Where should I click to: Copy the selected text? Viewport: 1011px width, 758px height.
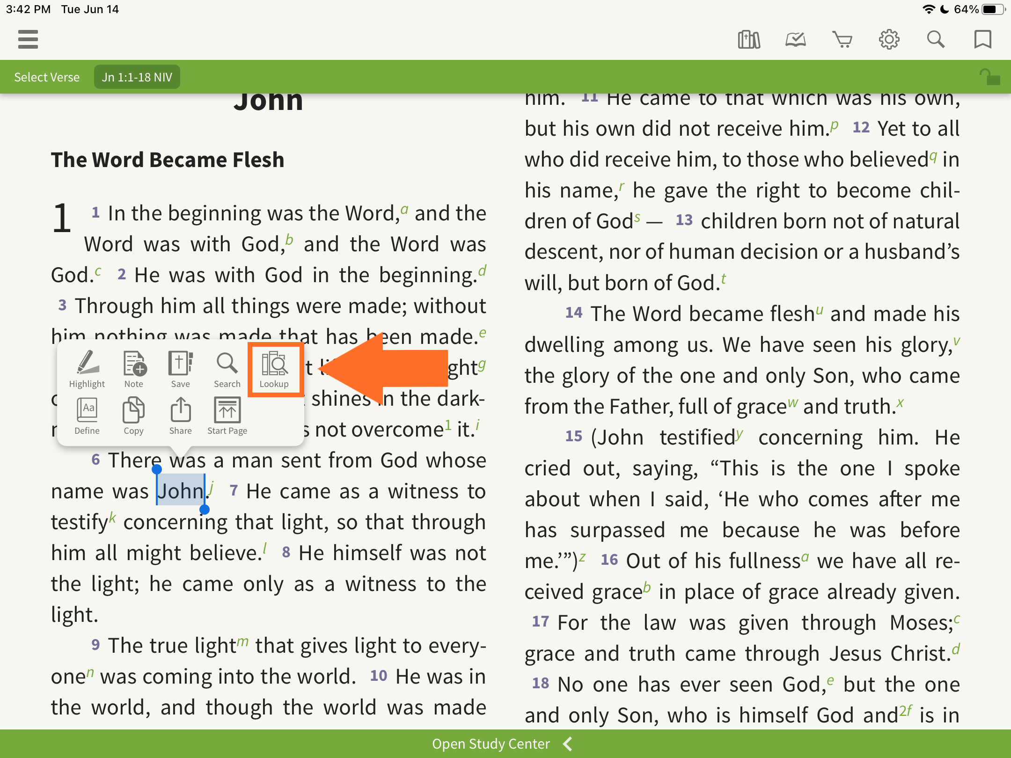pos(134,416)
